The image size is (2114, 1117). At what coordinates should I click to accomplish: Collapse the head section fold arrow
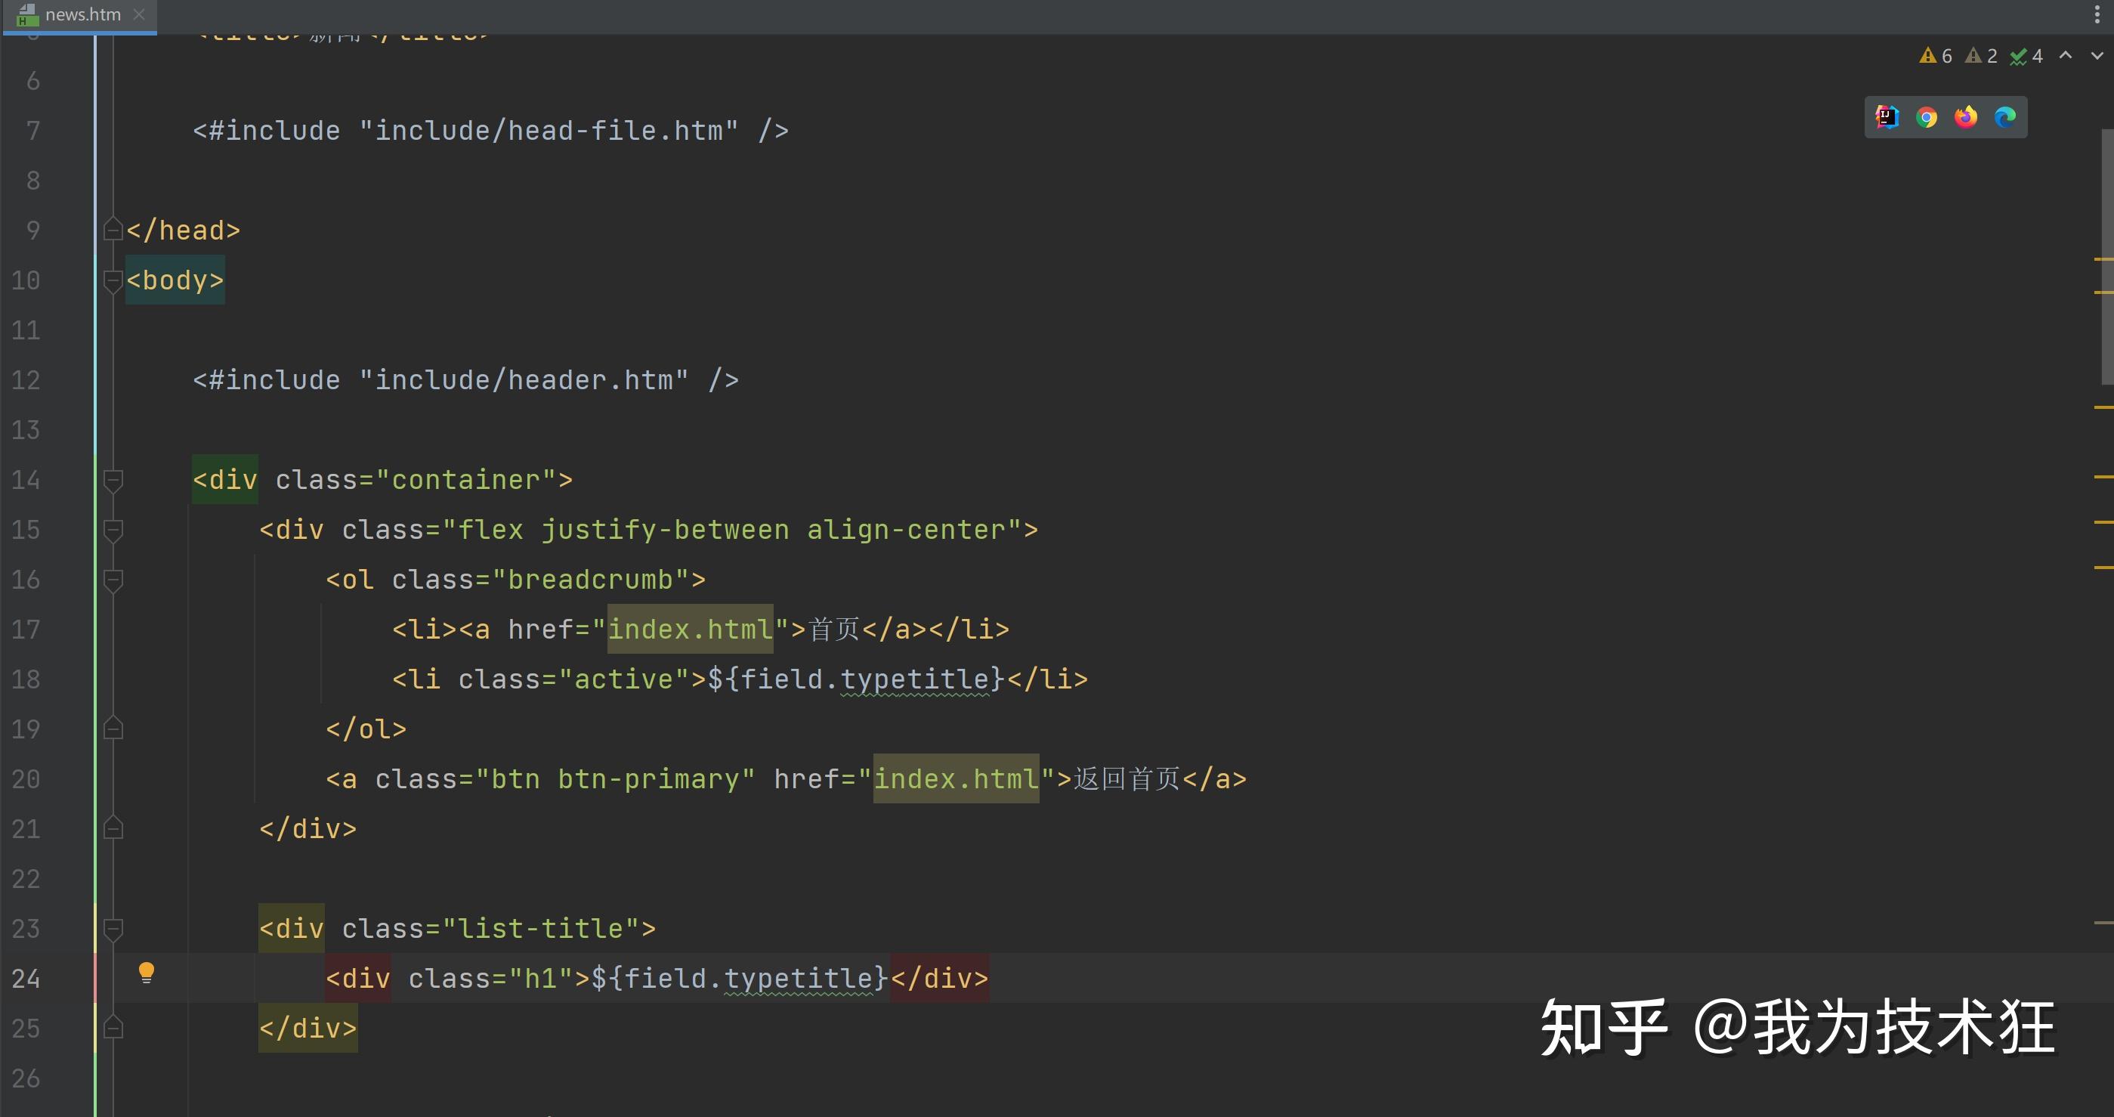[x=113, y=231]
